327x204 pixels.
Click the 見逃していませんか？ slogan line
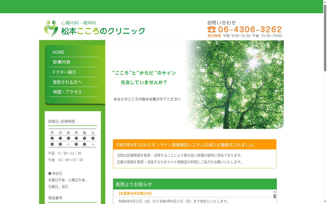144,82
